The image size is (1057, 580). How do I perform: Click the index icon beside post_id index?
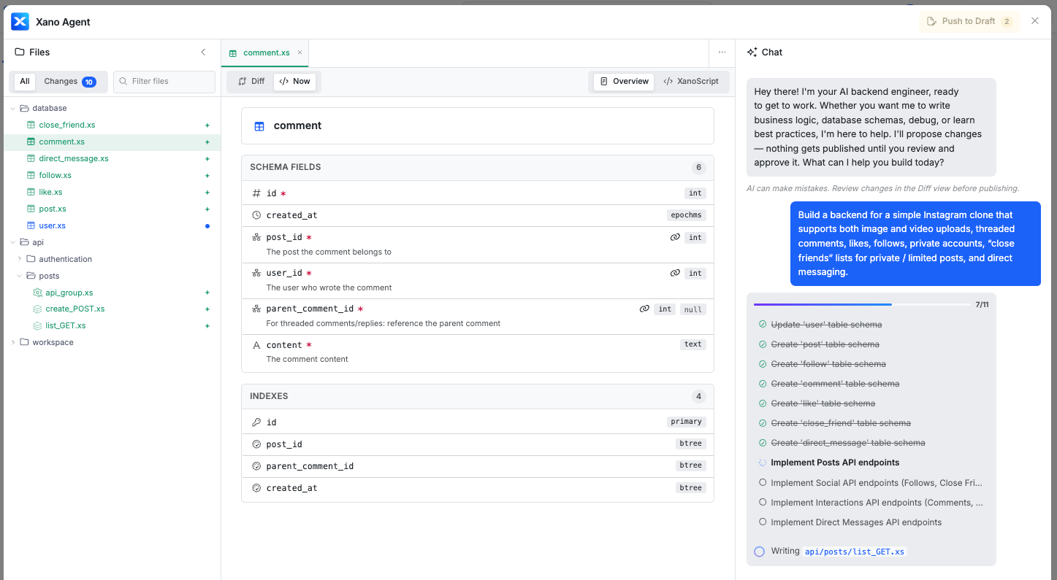pyautogui.click(x=256, y=444)
